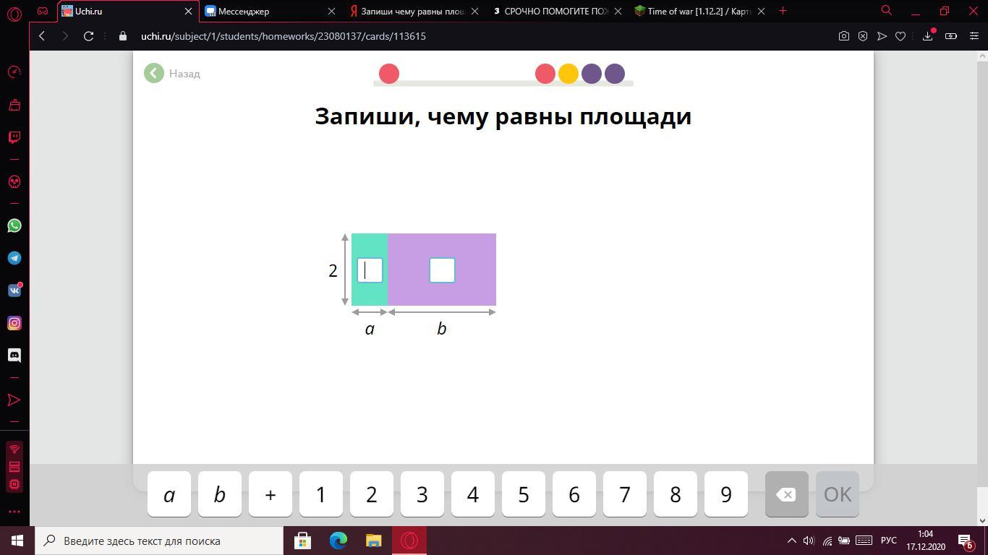This screenshot has width=988, height=555.
Task: Open the ad blocker shield icon
Action: [x=863, y=36]
